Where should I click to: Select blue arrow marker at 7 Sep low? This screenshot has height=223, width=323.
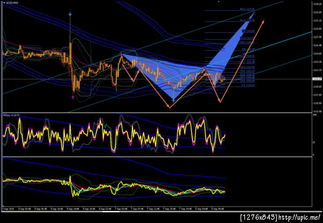[173, 100]
